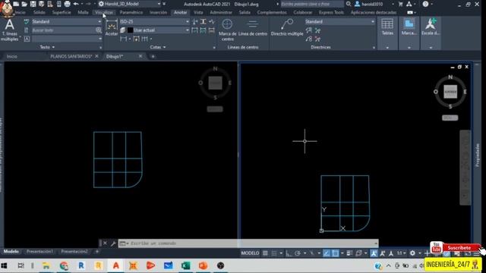Screen dimensions: 486x273
Task: Toggle MODELO space button in status bar
Action: (x=250, y=253)
